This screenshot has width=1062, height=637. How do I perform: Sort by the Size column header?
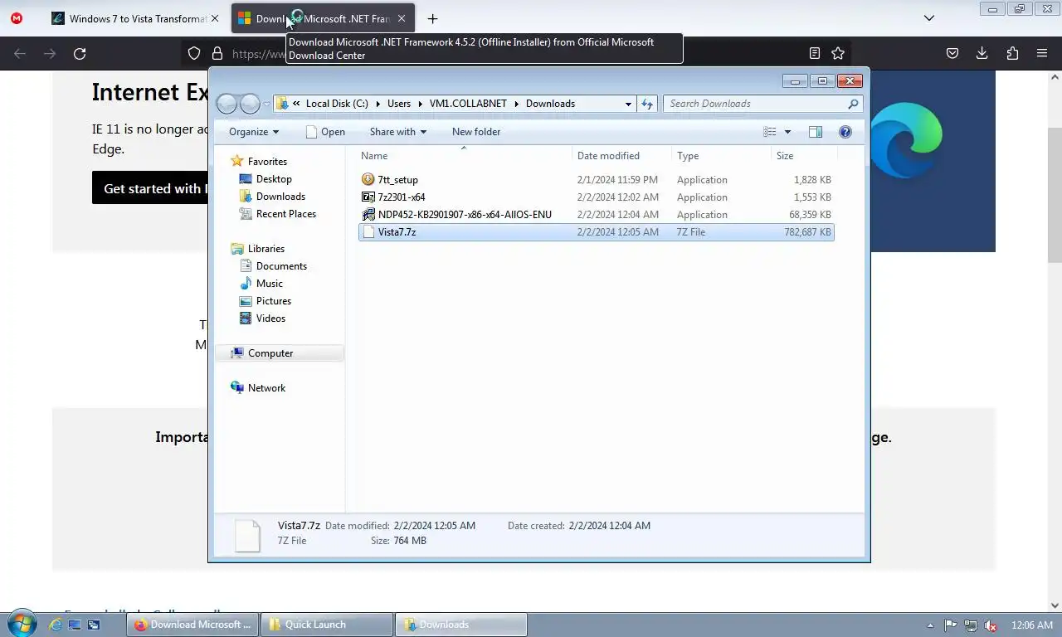point(785,156)
